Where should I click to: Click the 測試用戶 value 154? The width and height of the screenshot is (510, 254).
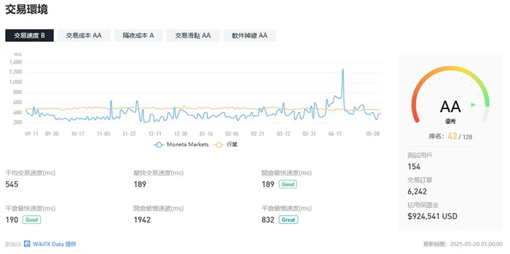pyautogui.click(x=414, y=167)
